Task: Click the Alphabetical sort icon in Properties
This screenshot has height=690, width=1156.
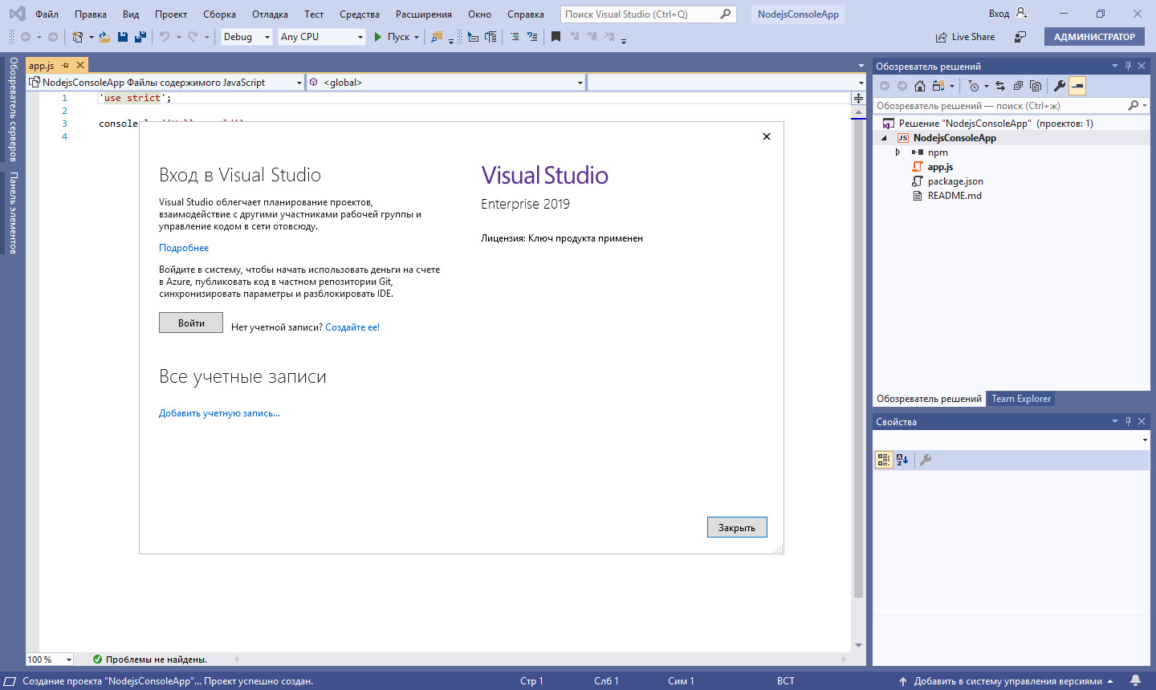Action: pyautogui.click(x=902, y=460)
